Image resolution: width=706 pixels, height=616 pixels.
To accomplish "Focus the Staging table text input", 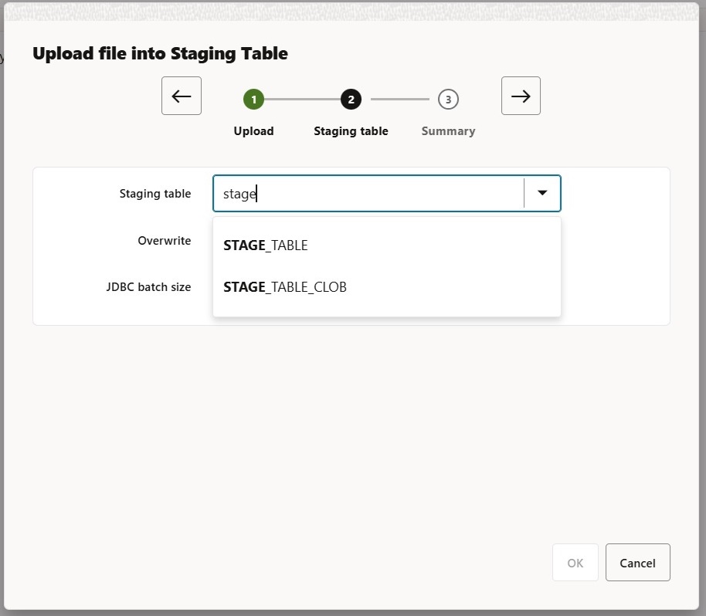I will pyautogui.click(x=368, y=194).
